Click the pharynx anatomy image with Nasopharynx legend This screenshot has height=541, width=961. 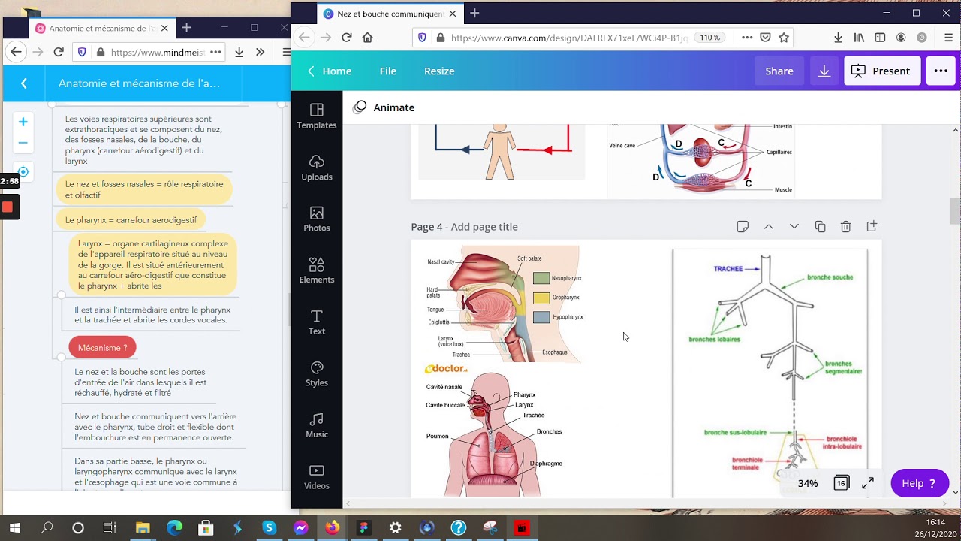[504, 304]
